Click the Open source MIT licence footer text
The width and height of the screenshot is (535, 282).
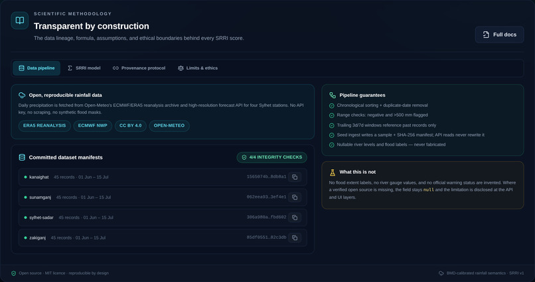click(64, 273)
